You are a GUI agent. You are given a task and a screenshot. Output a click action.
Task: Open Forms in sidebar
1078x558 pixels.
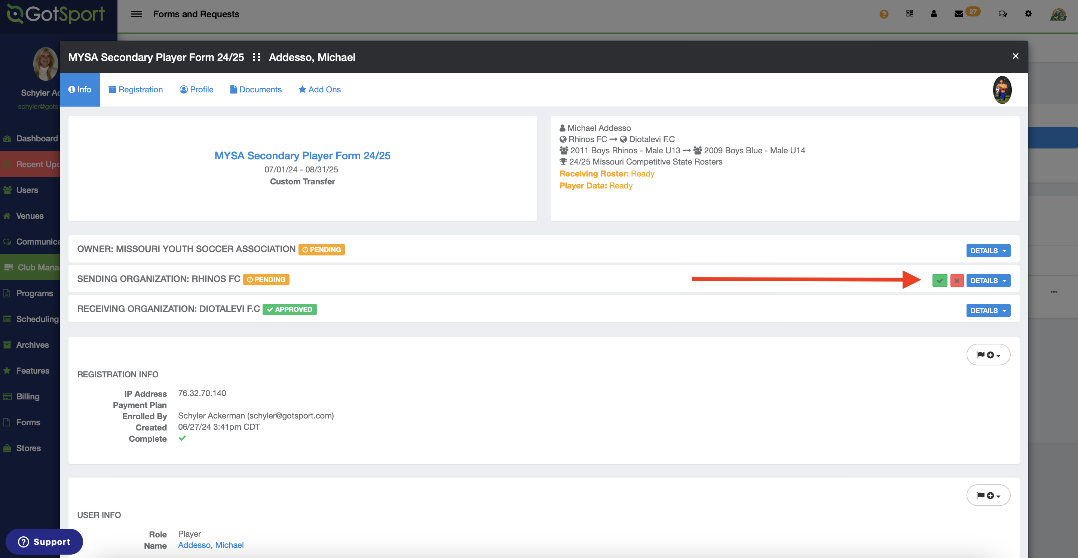click(x=30, y=422)
